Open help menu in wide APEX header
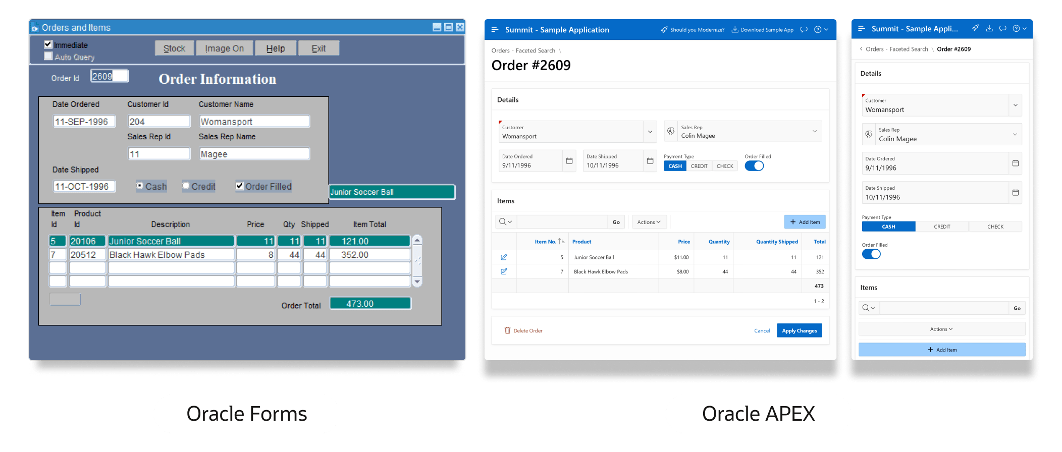The image size is (1062, 452). tap(821, 30)
